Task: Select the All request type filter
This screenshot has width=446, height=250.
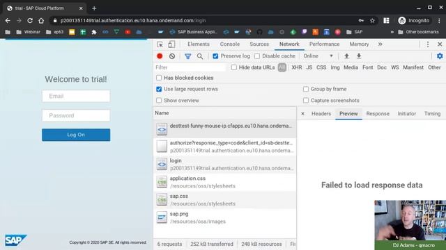Action: point(282,67)
